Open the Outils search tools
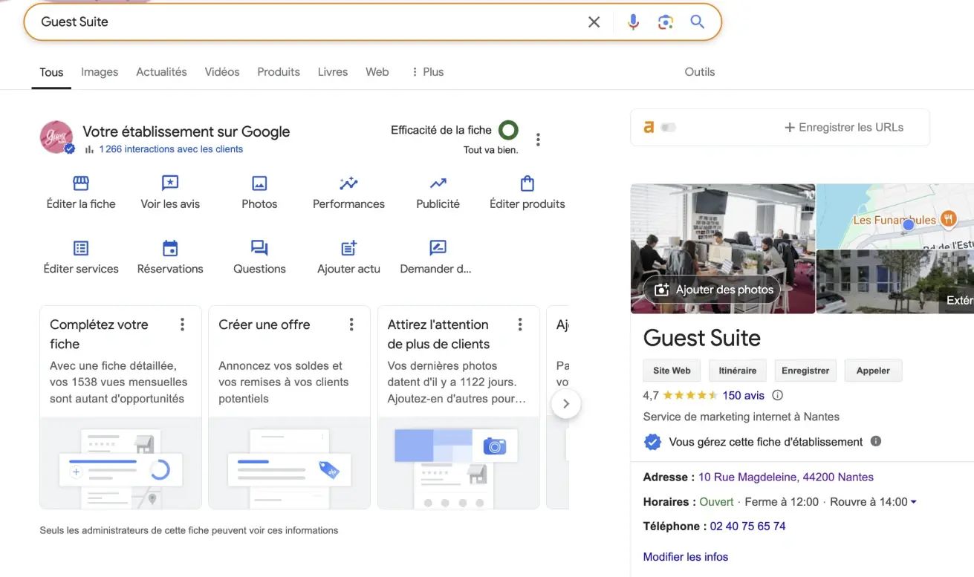 point(699,72)
